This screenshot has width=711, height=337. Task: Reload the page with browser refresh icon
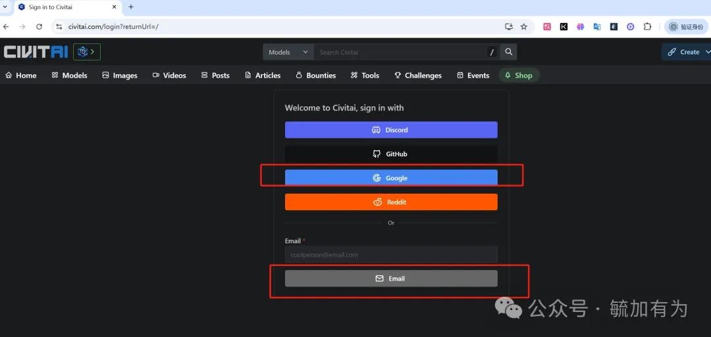(x=39, y=27)
